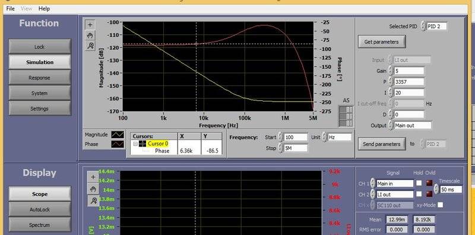Select the crosshair tool on scope display

(93, 177)
